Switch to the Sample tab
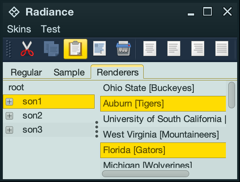240x182 pixels. 69,72
